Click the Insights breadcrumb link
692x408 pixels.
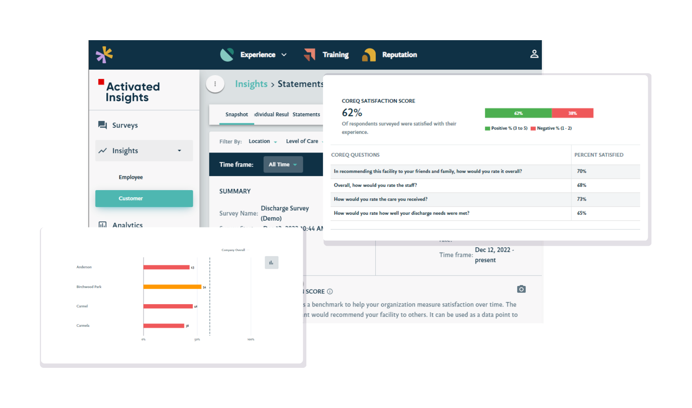coord(251,84)
